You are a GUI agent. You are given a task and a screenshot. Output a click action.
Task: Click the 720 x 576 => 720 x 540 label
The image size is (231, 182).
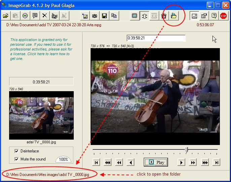point(112,46)
